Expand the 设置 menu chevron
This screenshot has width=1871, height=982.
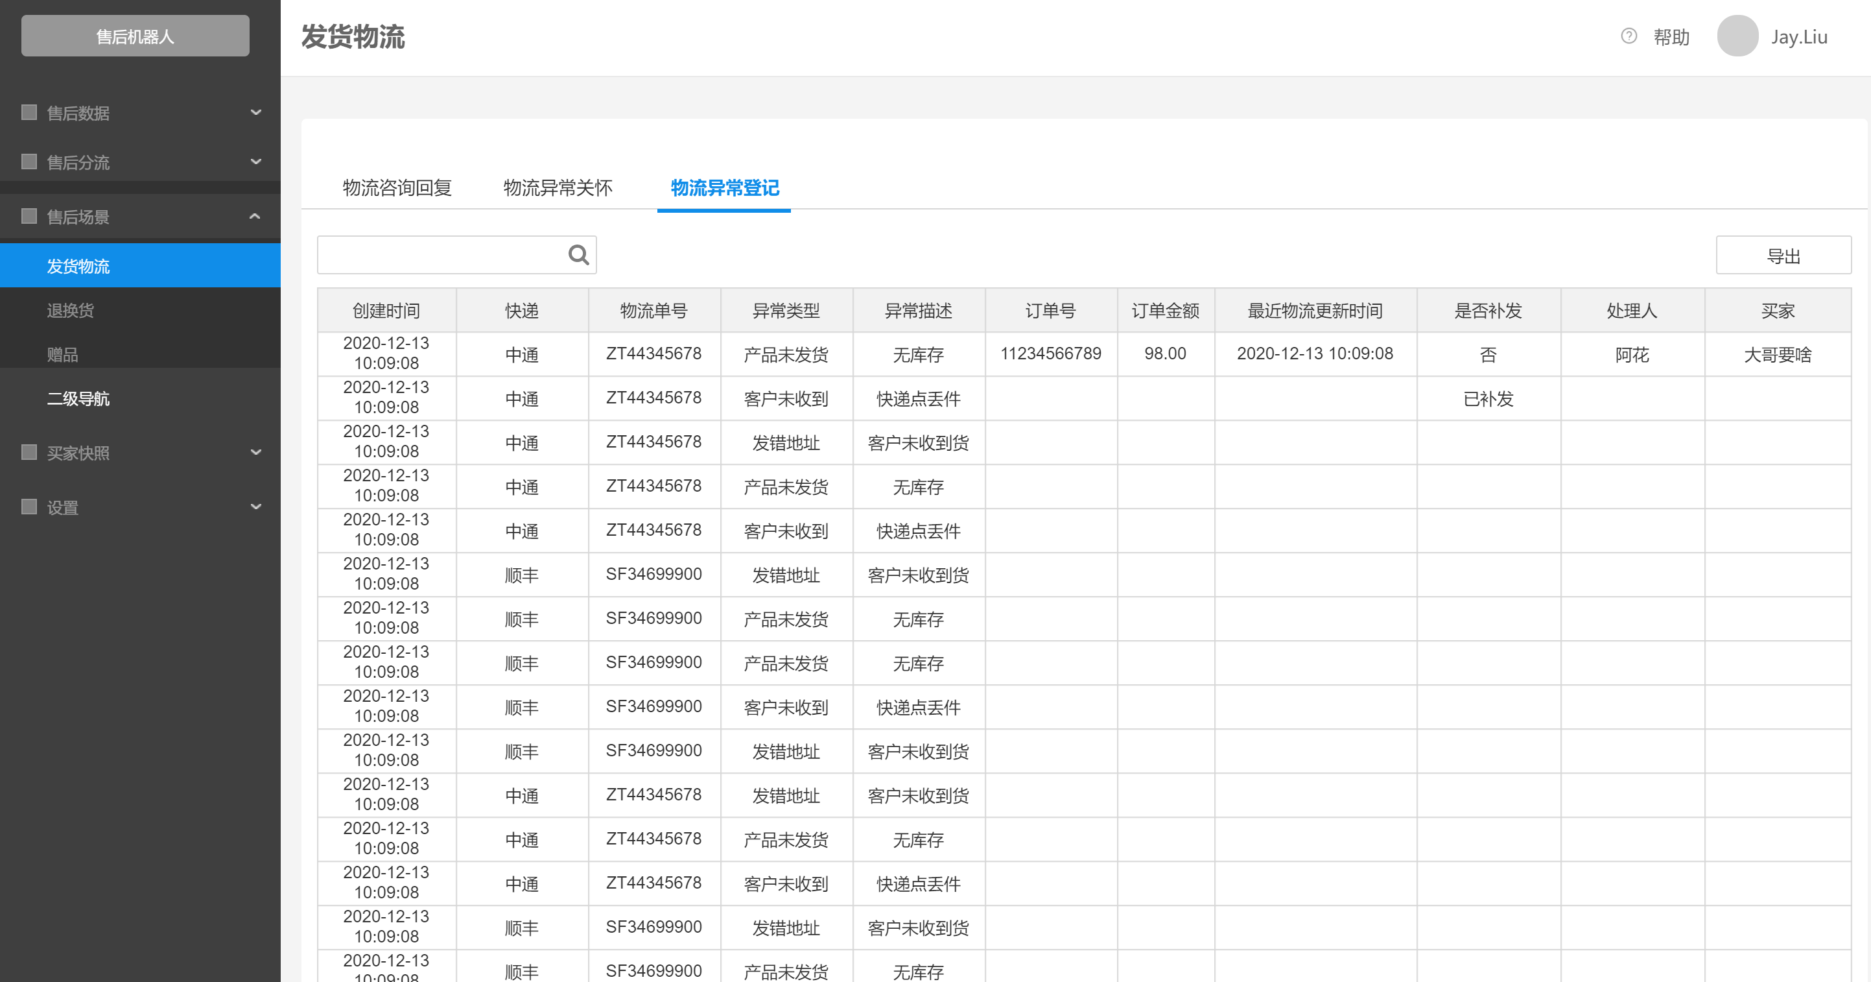[x=255, y=507]
